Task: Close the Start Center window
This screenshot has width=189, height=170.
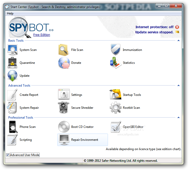Action: 176,6
